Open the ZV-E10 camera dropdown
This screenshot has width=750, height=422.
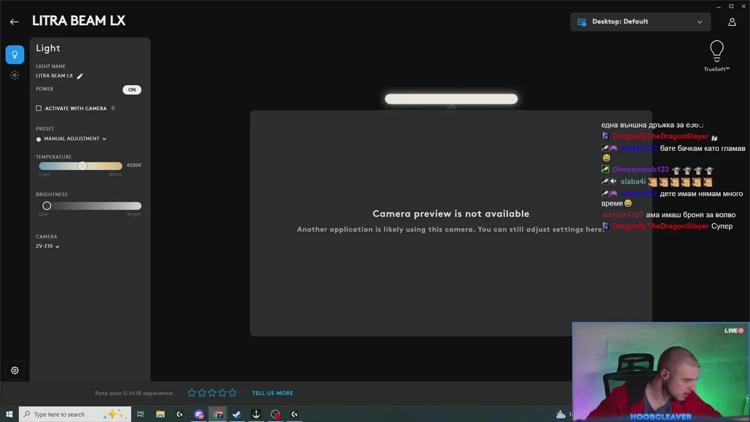tap(47, 246)
